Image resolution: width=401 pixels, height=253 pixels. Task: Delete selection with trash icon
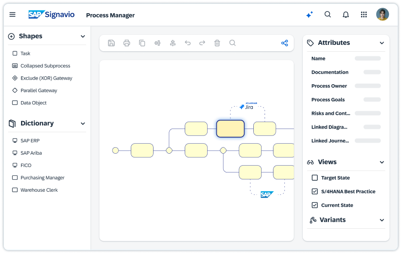[217, 43]
